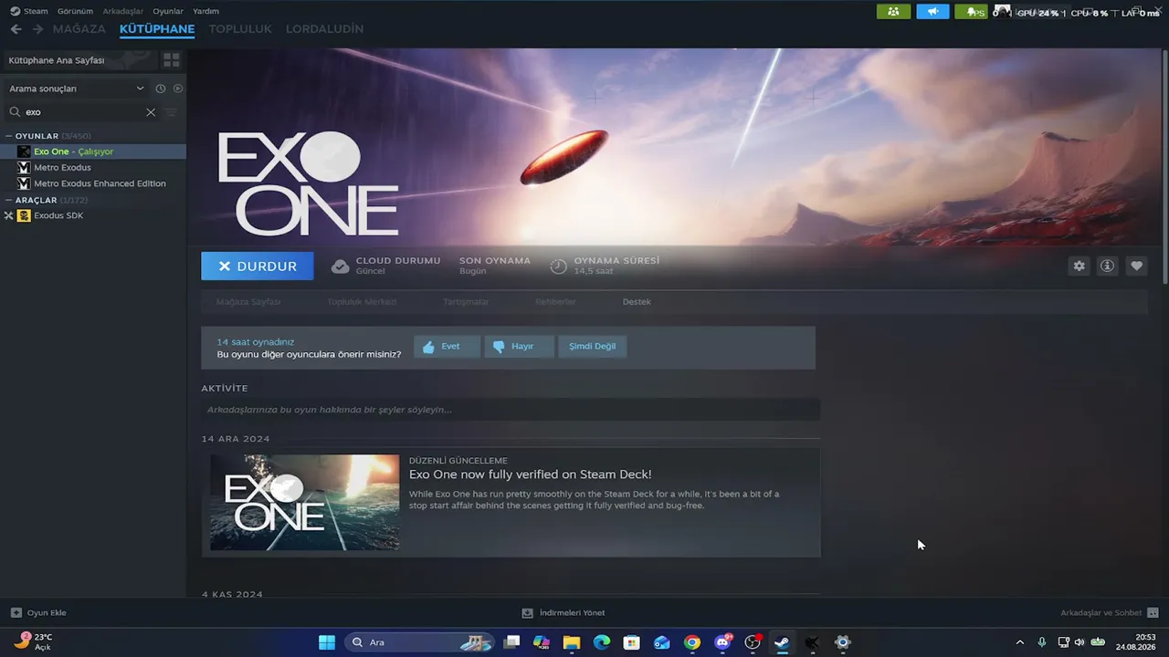Sort by recent activity clock icon

coord(161,89)
